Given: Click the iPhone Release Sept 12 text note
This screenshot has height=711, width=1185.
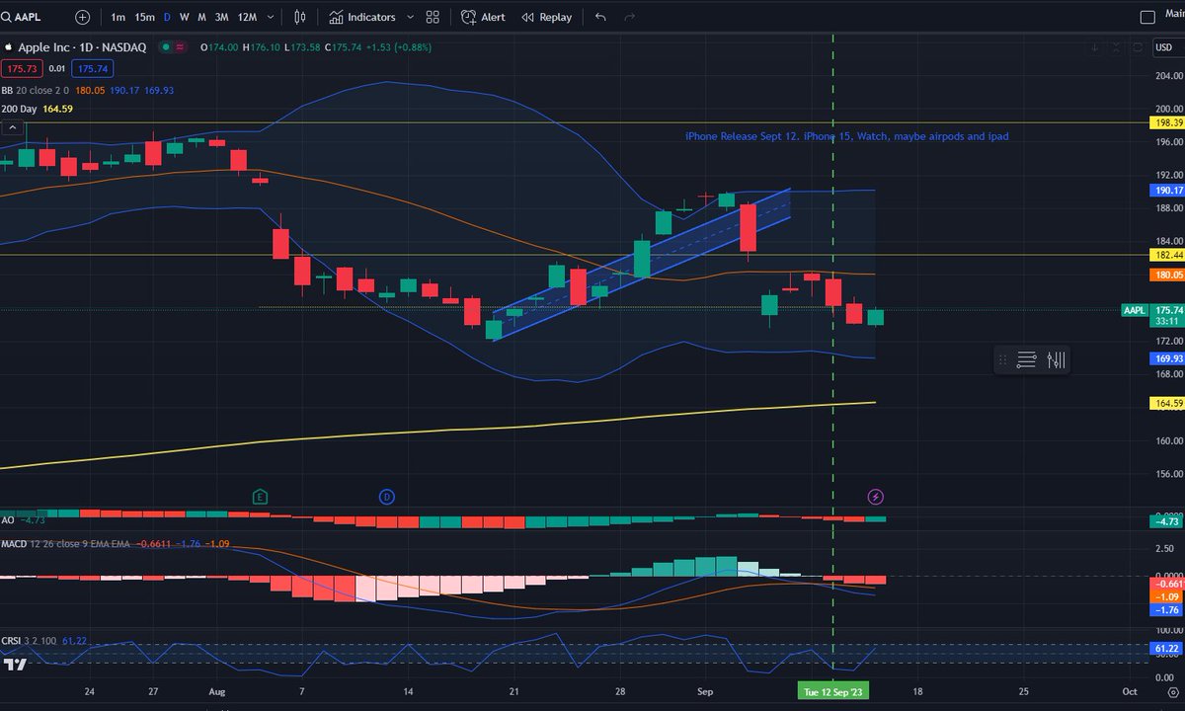Looking at the screenshot, I should tap(847, 136).
